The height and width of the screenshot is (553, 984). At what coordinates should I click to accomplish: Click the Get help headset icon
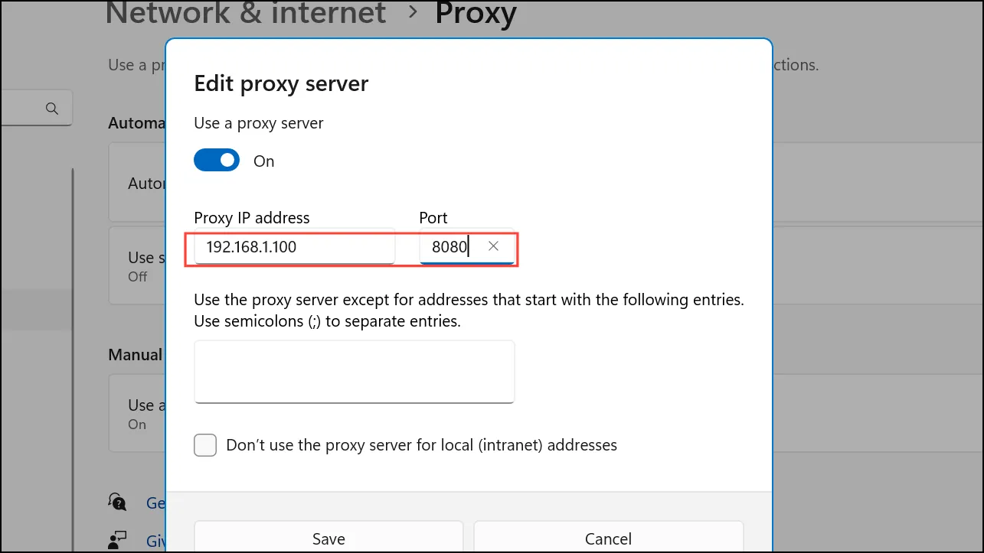tap(118, 502)
